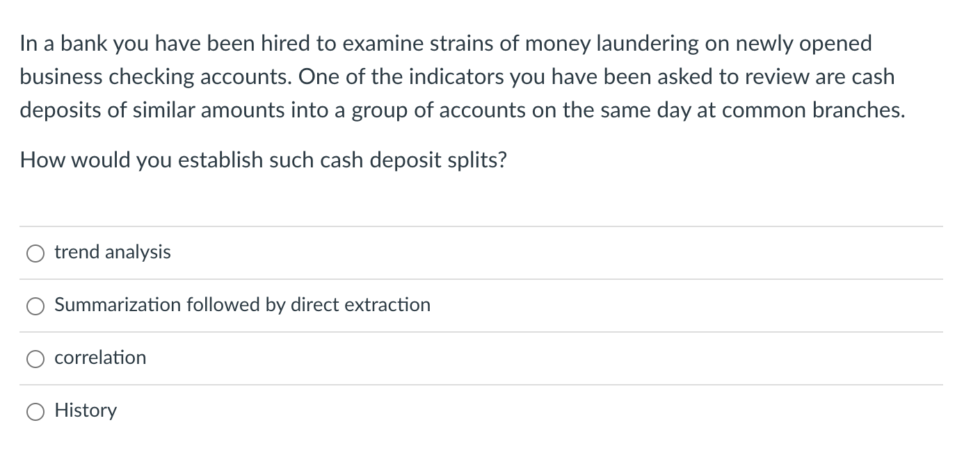This screenshot has width=964, height=457.
Task: Select the first answer option row
Action: point(480,252)
